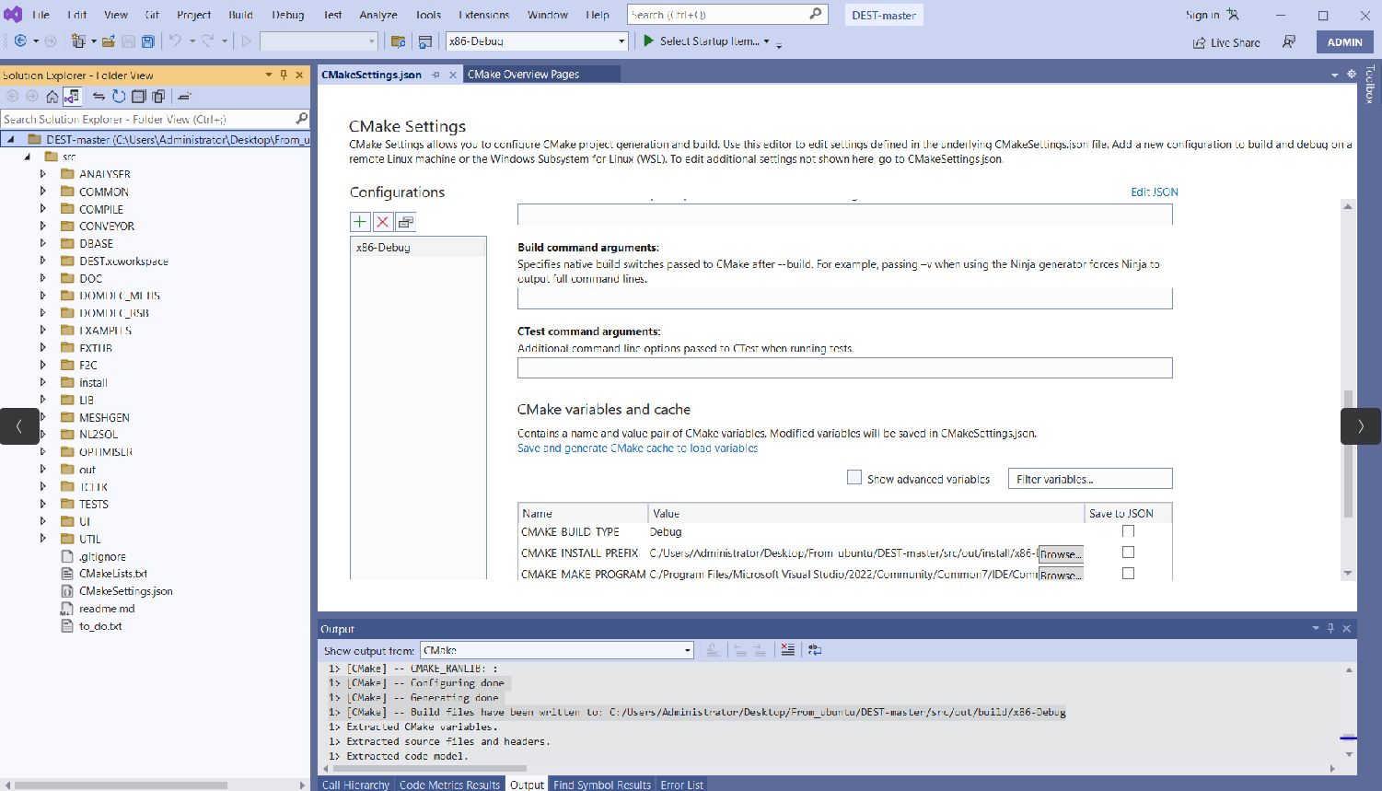Select CMakeLists.txt in Solution Explorer
This screenshot has height=791, width=1382.
[113, 574]
